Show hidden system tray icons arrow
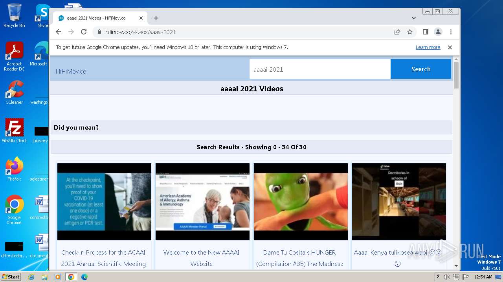503x282 pixels. pos(438,277)
